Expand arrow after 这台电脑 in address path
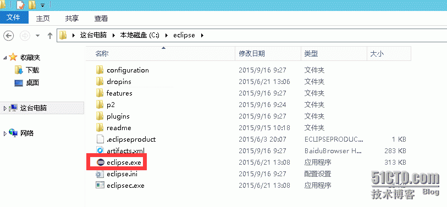Screen dimensions: 447x207 click(113, 35)
